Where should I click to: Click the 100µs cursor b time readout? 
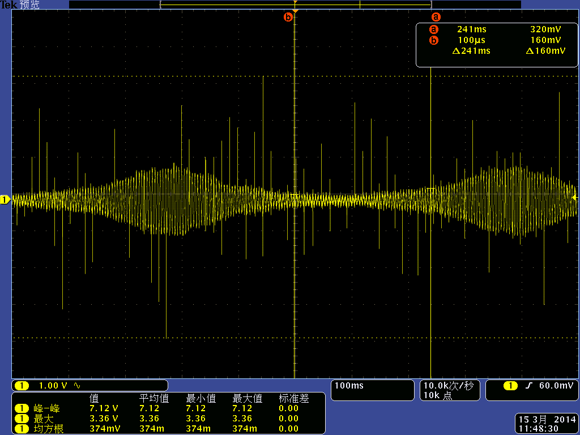point(472,40)
